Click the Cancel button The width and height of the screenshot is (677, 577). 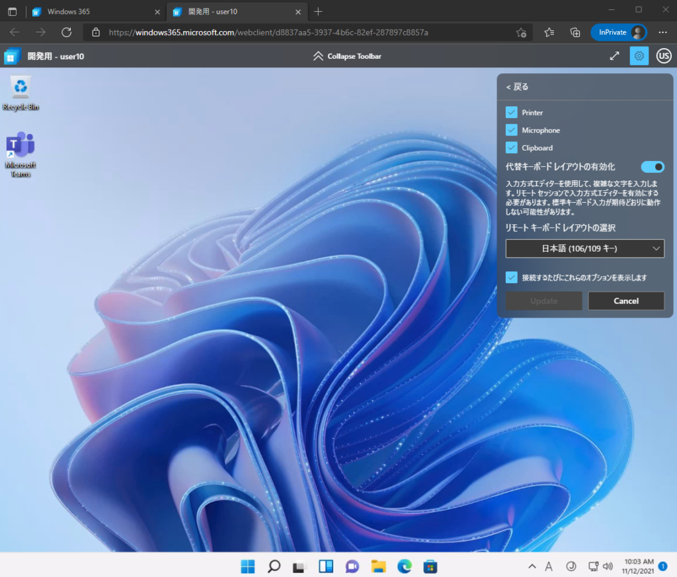626,301
